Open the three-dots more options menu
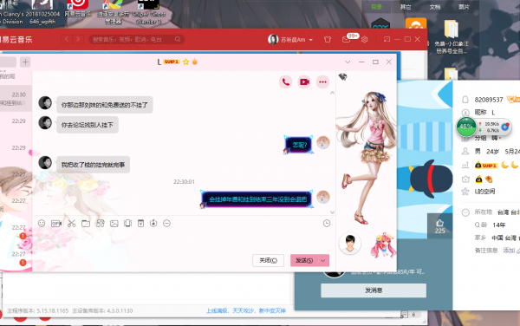Screen dimensions: 520x326 [x=322, y=81]
